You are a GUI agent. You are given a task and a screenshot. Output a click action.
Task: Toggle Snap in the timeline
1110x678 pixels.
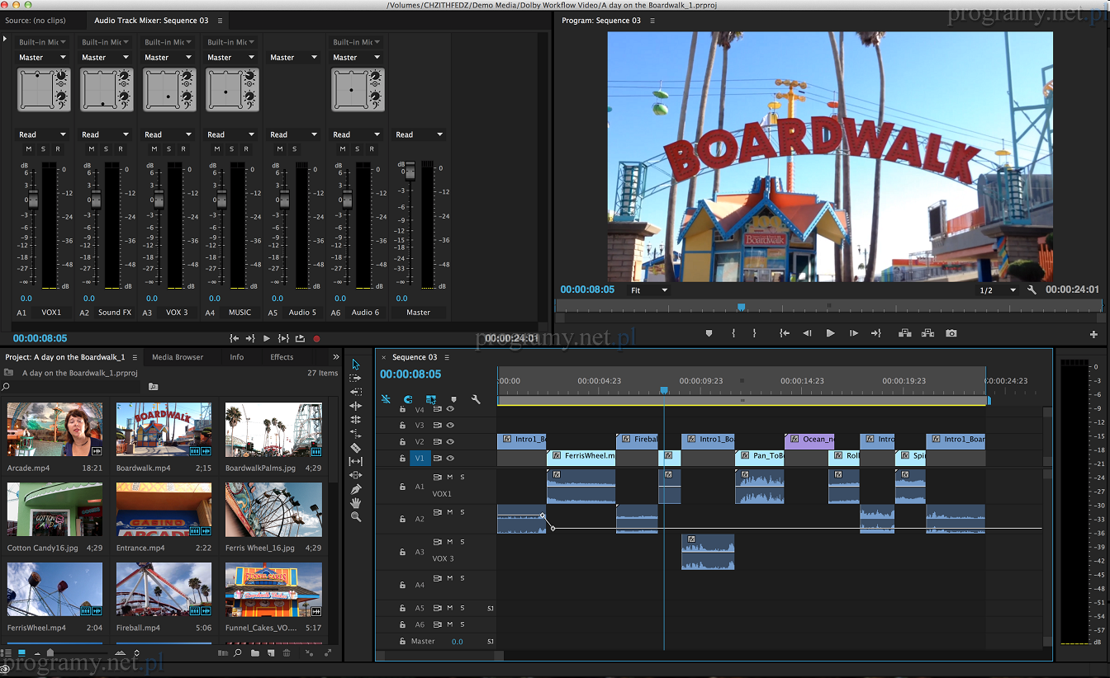[408, 399]
